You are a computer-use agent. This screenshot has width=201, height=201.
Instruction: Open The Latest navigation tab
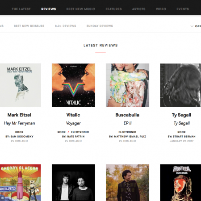click(x=21, y=9)
